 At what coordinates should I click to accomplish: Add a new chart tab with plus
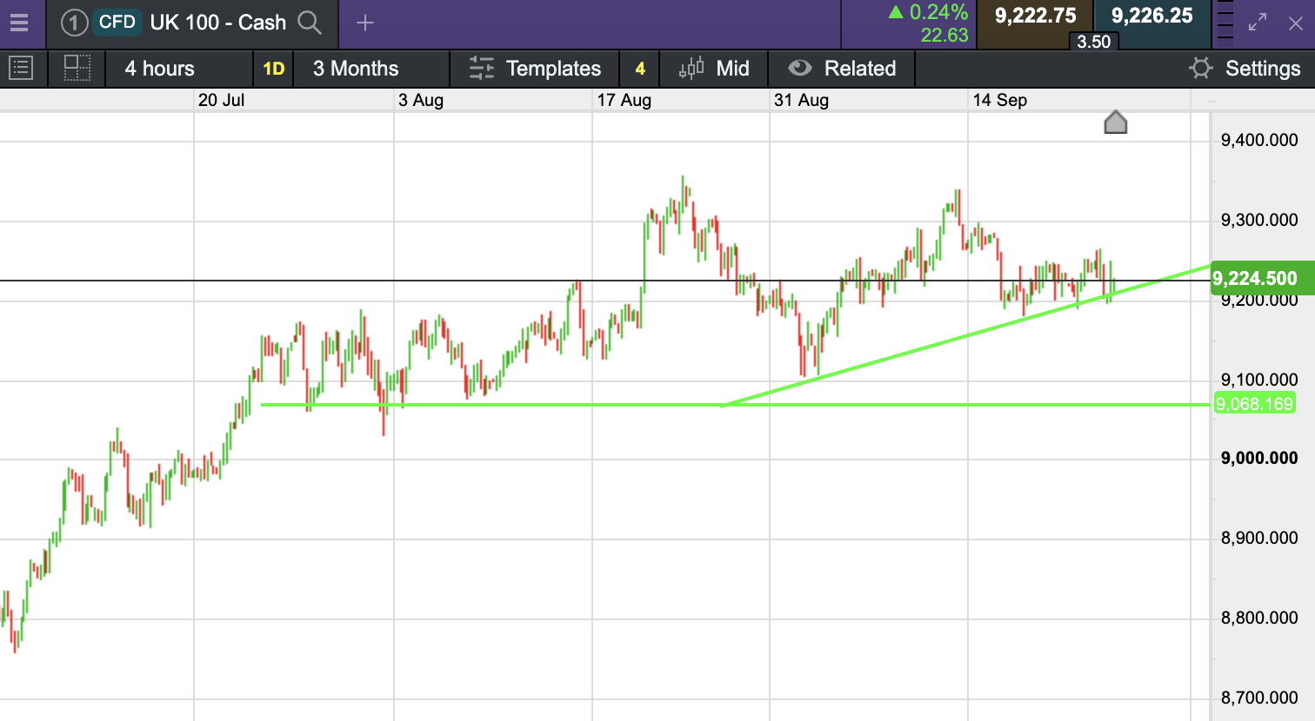click(365, 23)
